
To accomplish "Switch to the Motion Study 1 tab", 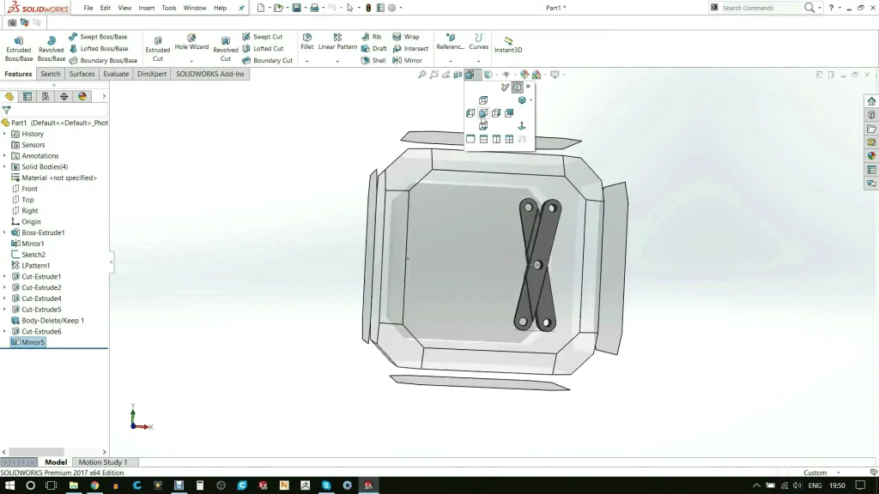I will point(103,462).
